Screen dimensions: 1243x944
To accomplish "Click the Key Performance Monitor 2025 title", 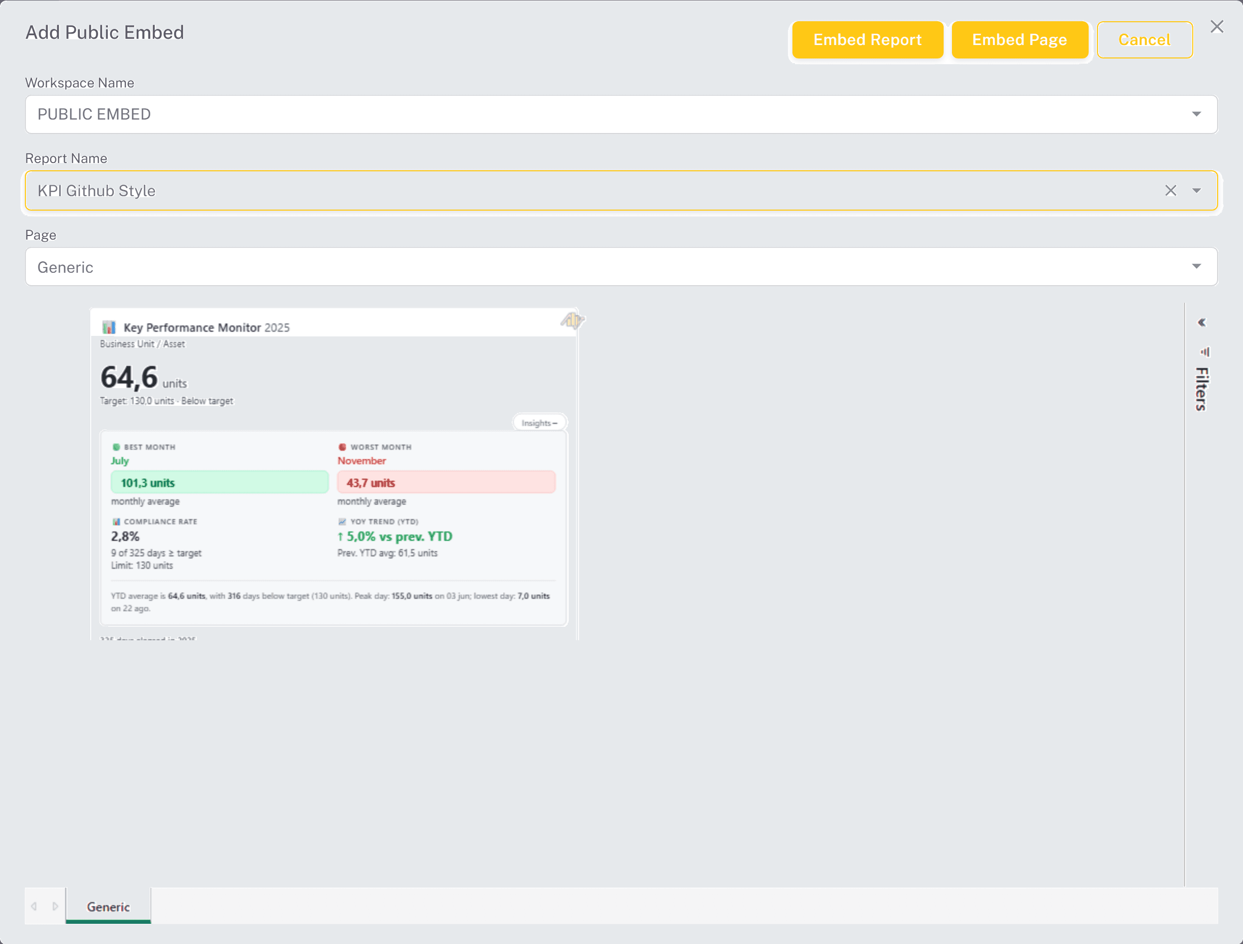I will (206, 328).
